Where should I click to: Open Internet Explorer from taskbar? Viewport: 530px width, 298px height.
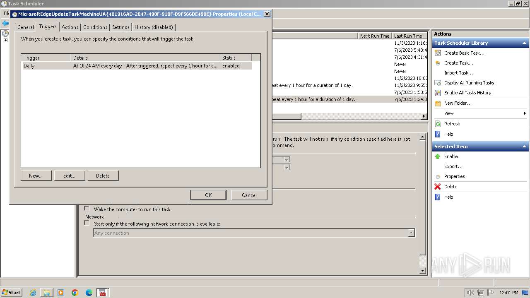pyautogui.click(x=33, y=293)
